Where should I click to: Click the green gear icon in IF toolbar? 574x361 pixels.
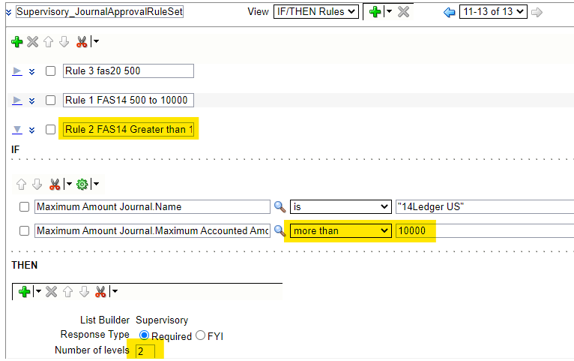tap(82, 184)
